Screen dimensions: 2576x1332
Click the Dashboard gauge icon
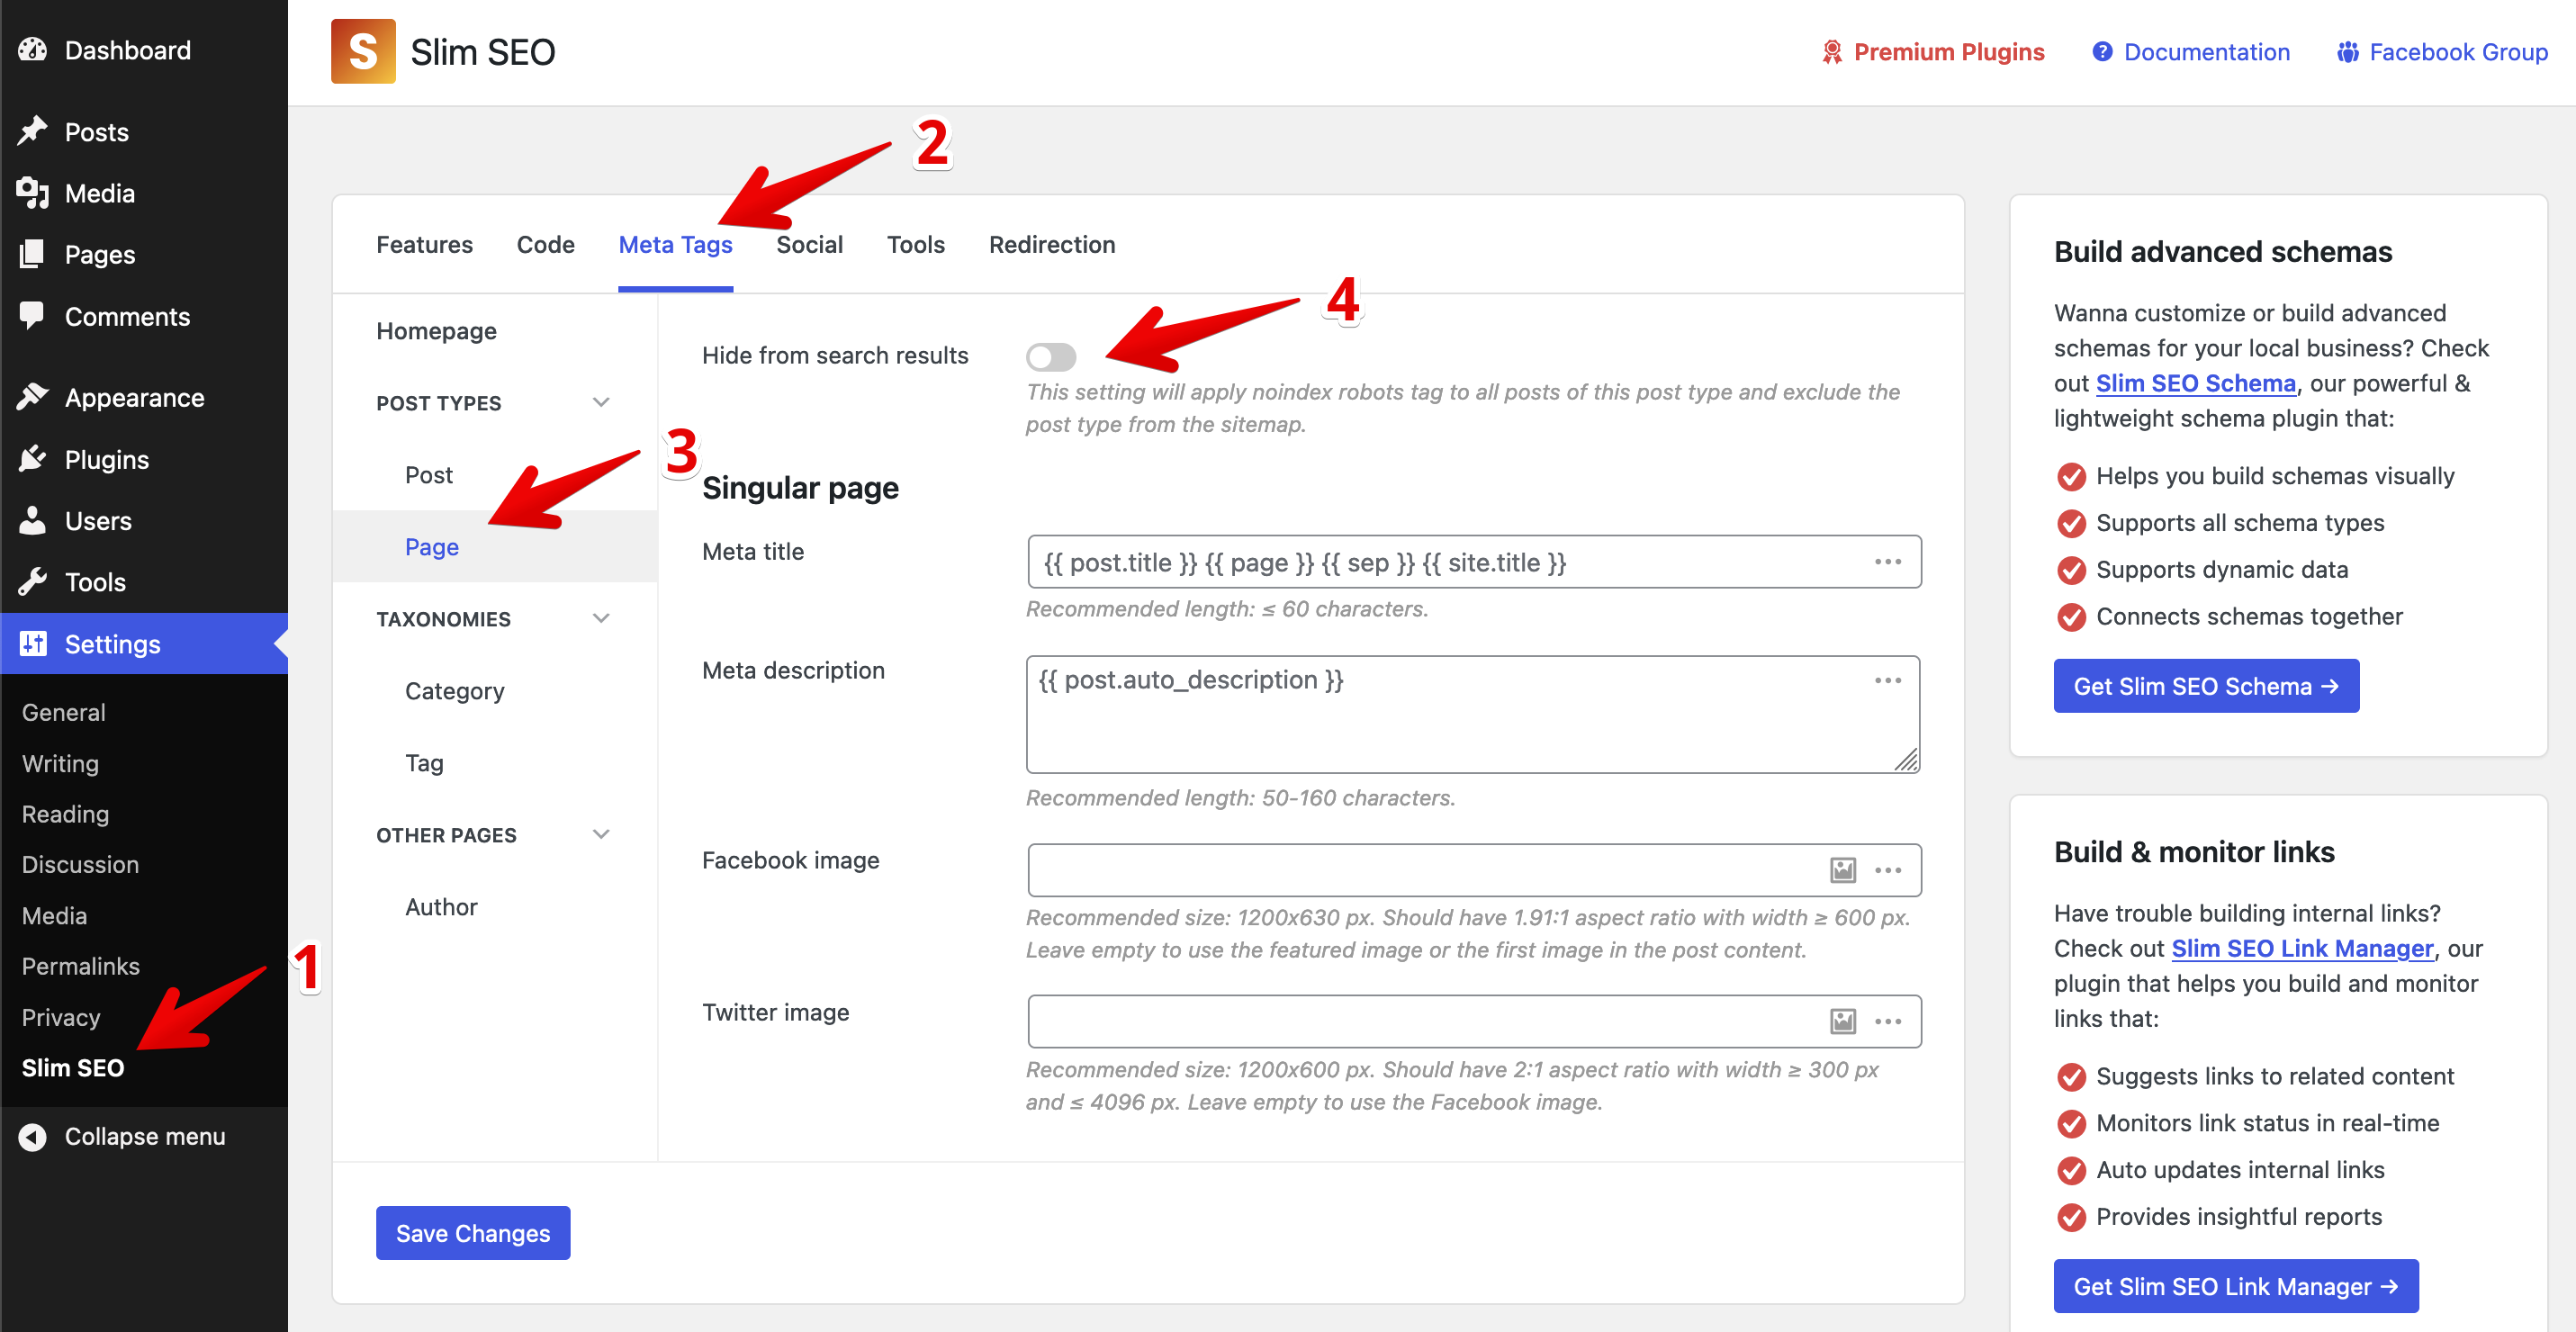33,50
